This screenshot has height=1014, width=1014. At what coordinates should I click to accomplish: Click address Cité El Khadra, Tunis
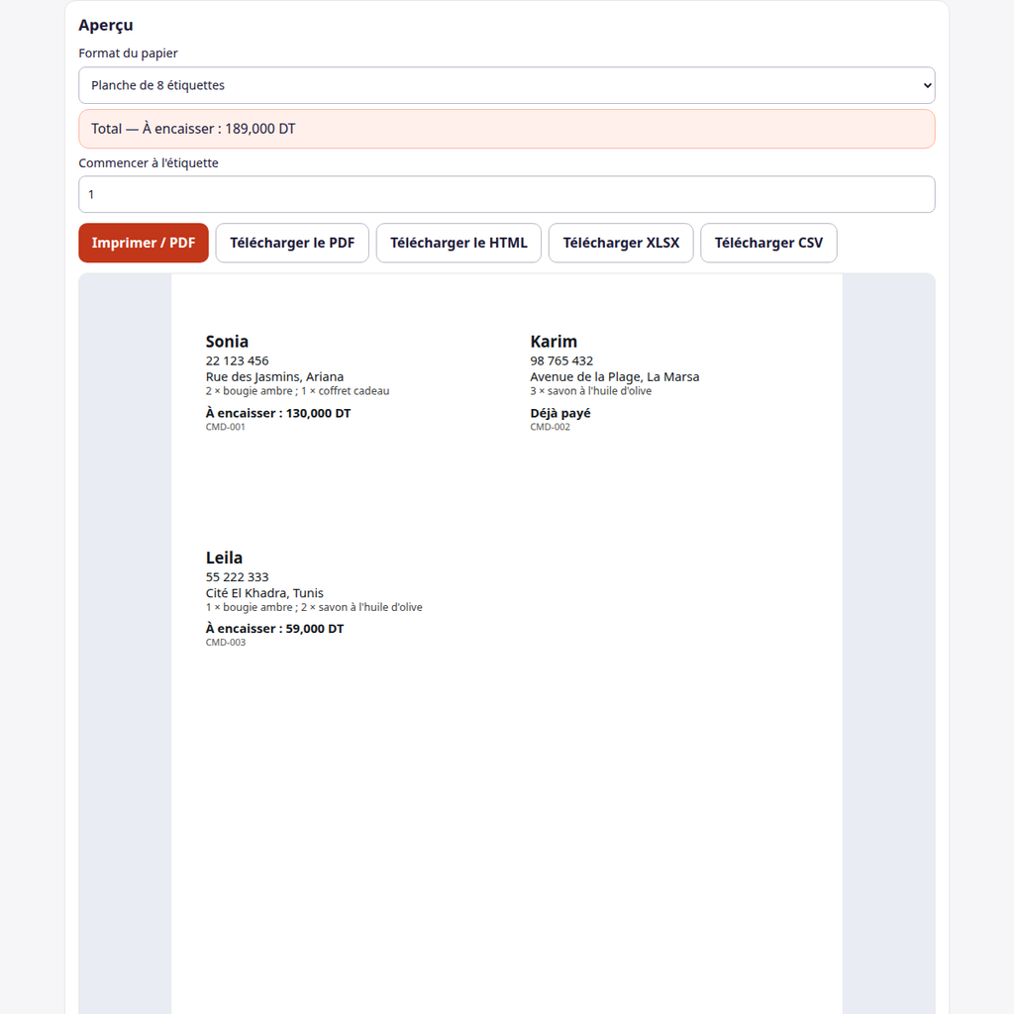[x=264, y=593]
